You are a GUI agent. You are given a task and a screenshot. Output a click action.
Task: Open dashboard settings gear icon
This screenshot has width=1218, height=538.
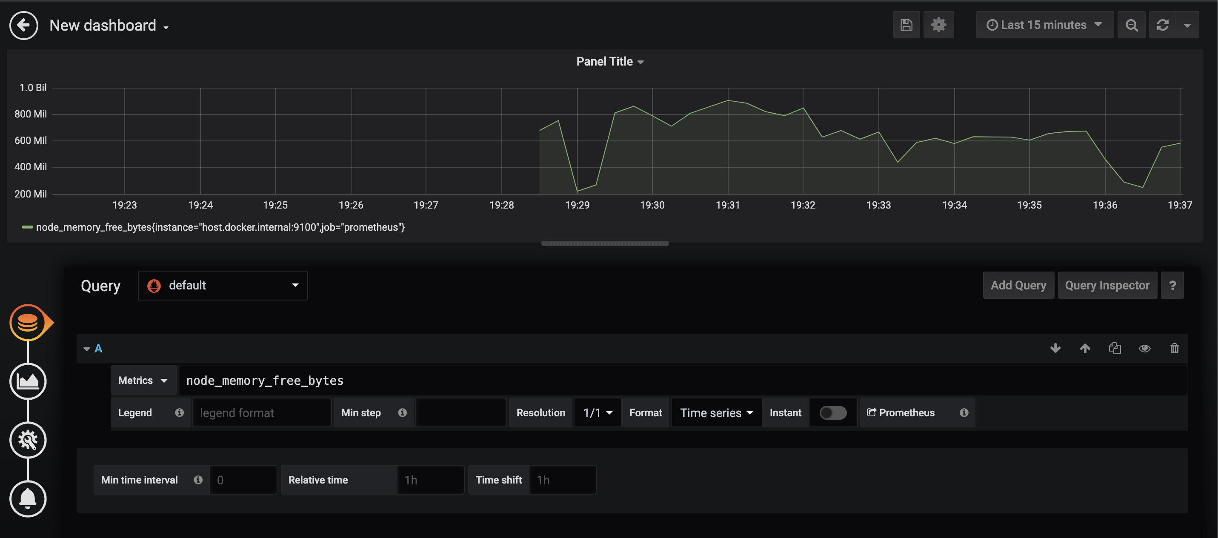click(x=938, y=25)
